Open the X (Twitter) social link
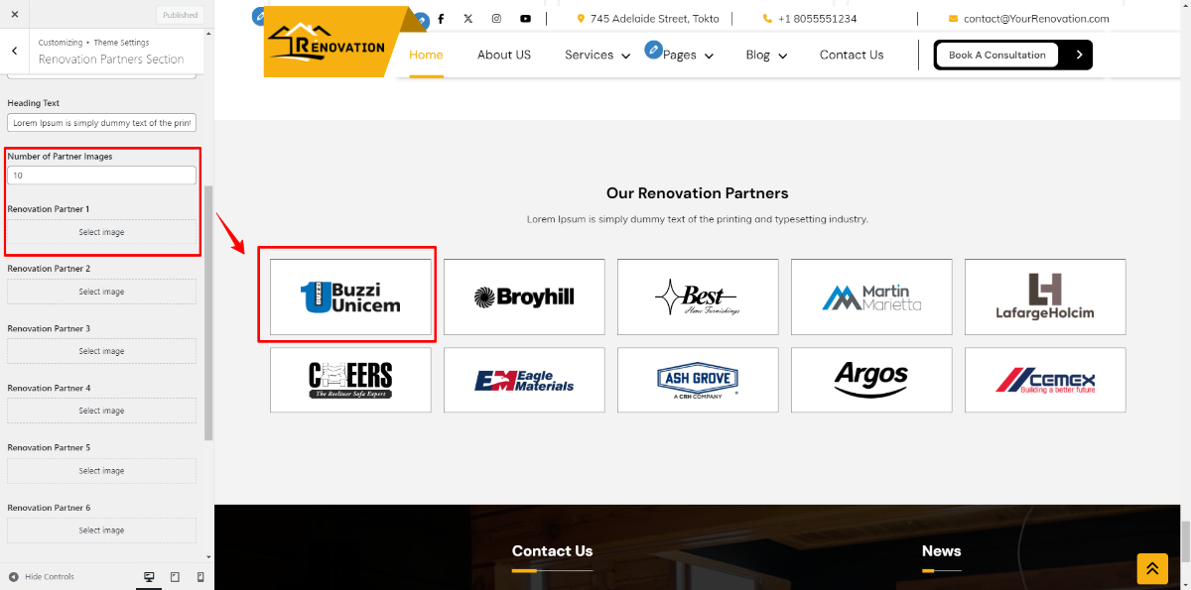 [468, 19]
